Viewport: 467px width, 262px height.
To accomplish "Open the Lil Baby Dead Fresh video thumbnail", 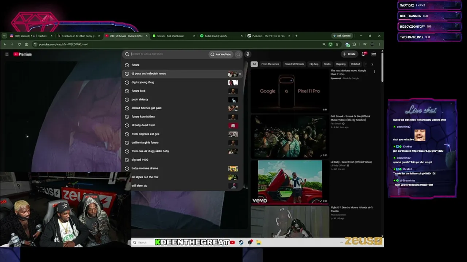I will coord(290,182).
